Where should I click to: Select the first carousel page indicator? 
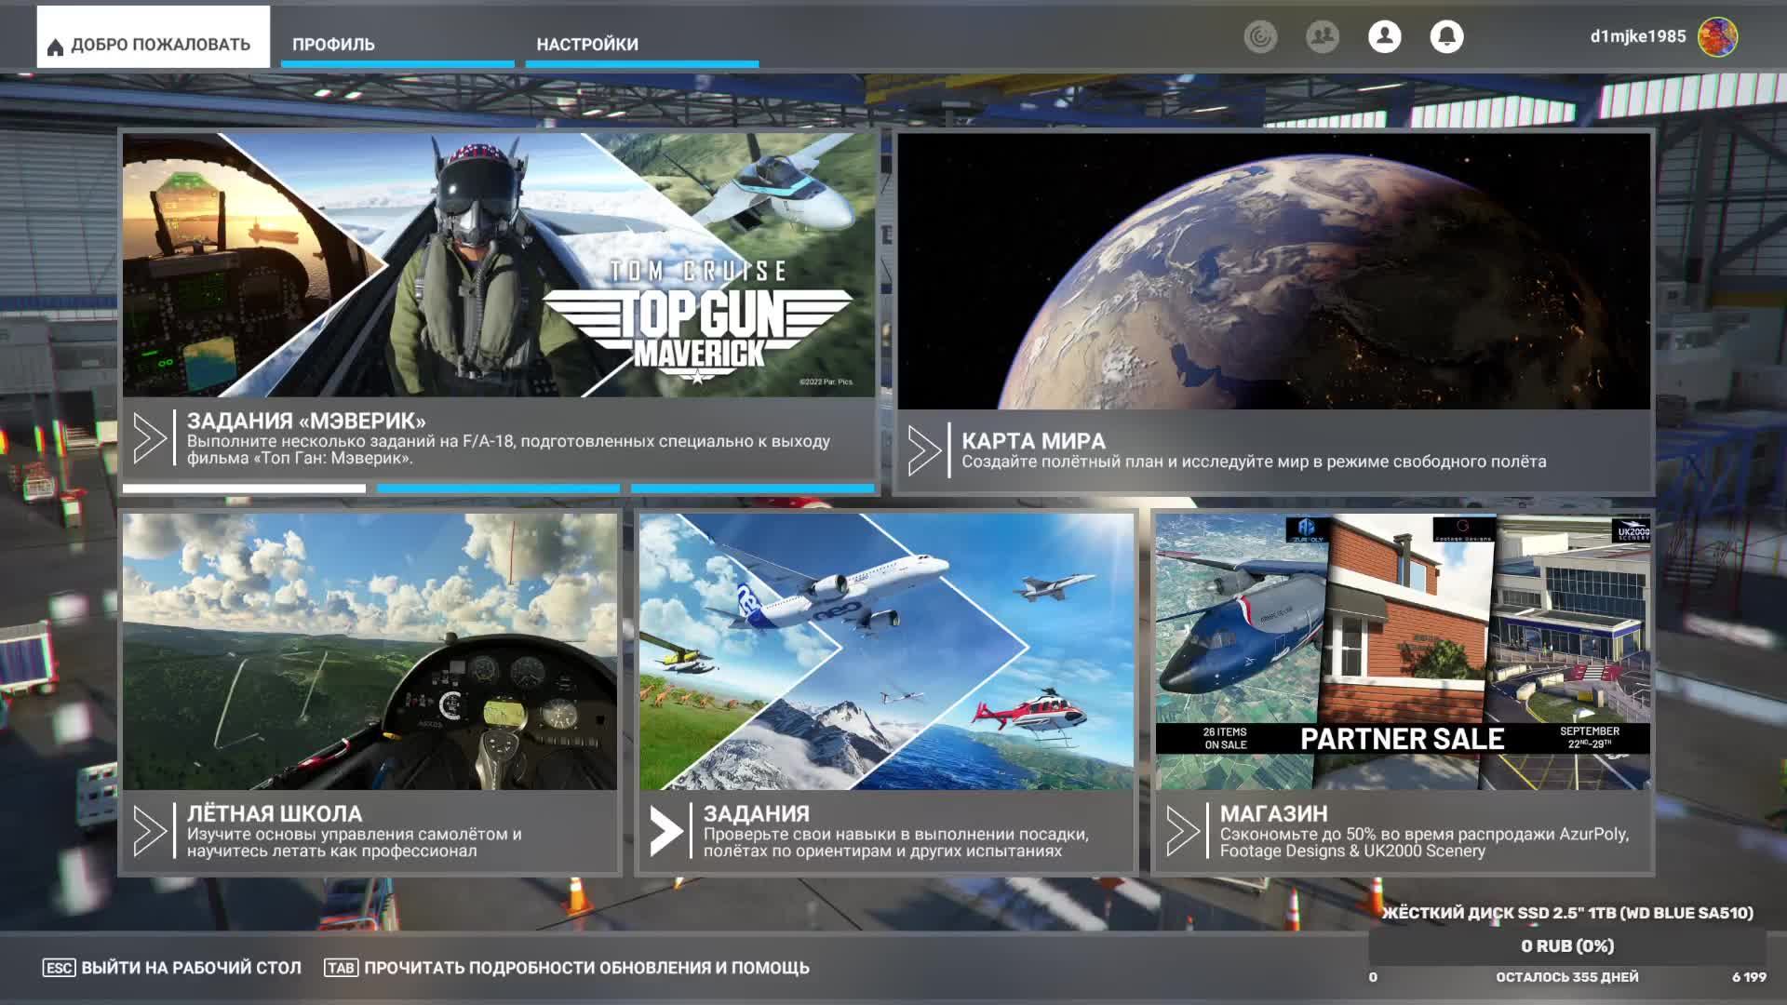[244, 488]
